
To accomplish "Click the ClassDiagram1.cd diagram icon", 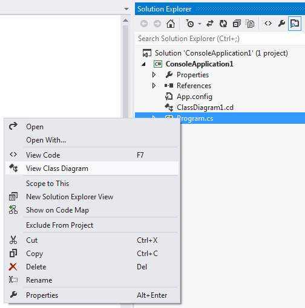I will click(x=169, y=107).
